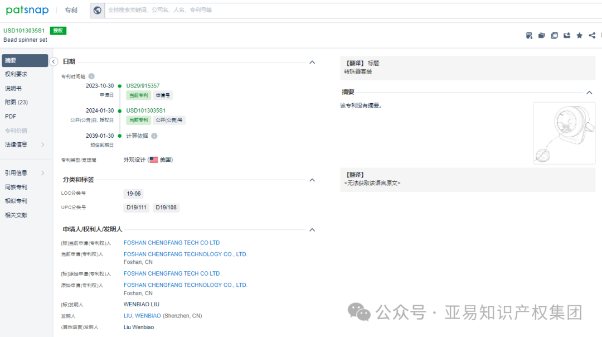602x337 pixels.
Task: Open original assignee FOSHAN CHENGFANG TECHNOLOGY CO., LTD.
Action: click(x=186, y=285)
